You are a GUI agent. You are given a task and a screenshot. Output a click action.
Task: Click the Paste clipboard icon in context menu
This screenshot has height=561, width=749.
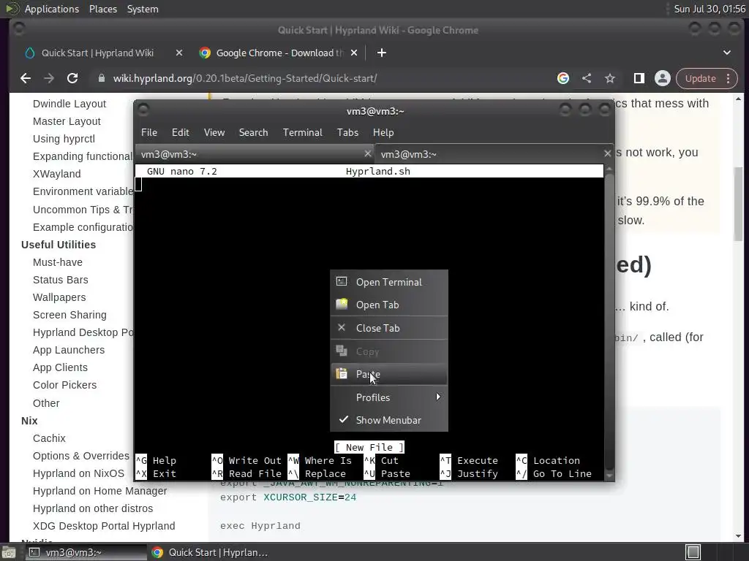point(342,374)
